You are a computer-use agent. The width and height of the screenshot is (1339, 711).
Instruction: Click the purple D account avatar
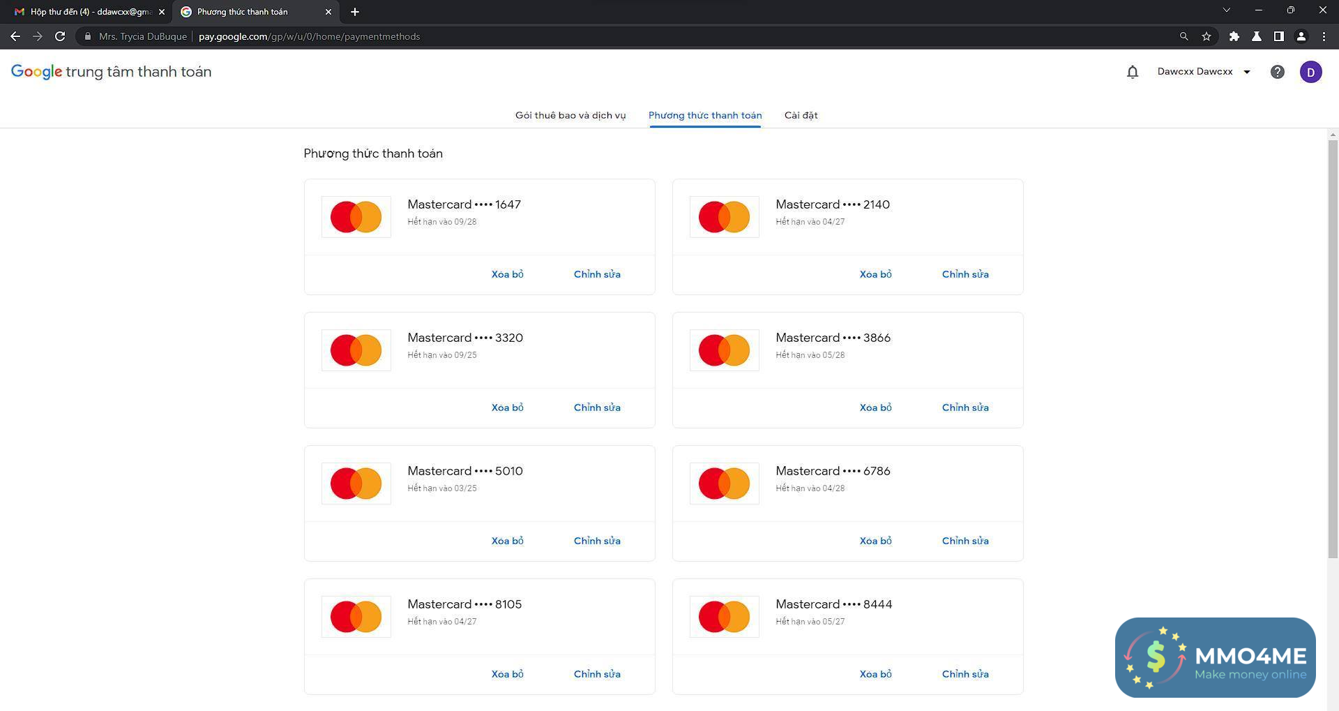pos(1311,72)
